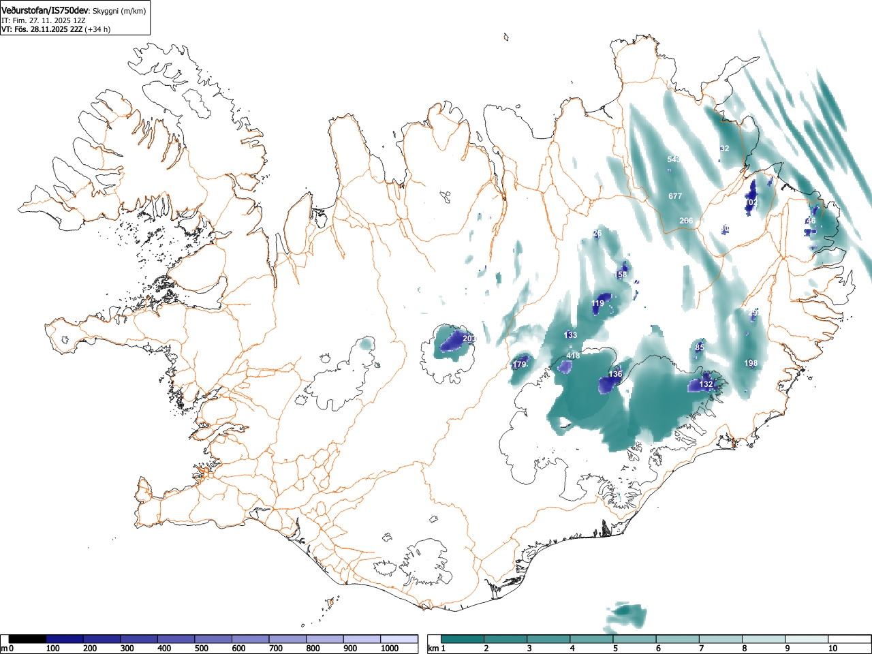Click the '1000' tick label in the metre legend

390,649
